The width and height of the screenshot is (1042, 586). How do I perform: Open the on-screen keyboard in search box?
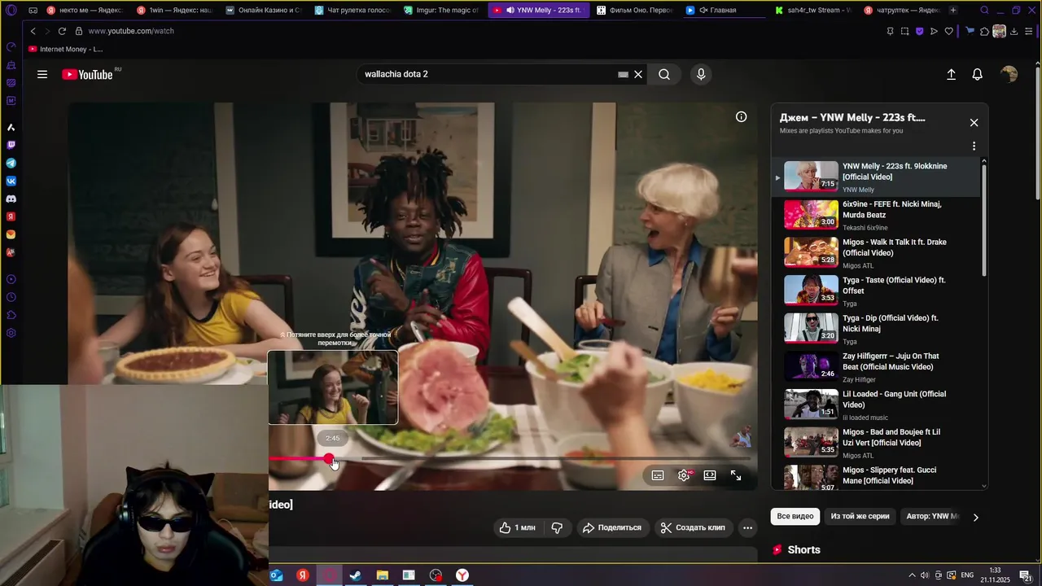tap(623, 74)
